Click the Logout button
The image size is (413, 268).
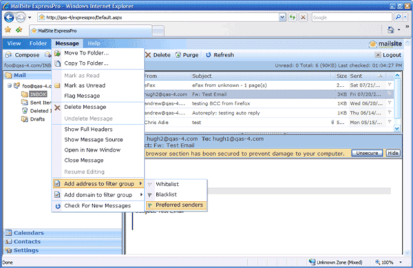pyautogui.click(x=388, y=55)
